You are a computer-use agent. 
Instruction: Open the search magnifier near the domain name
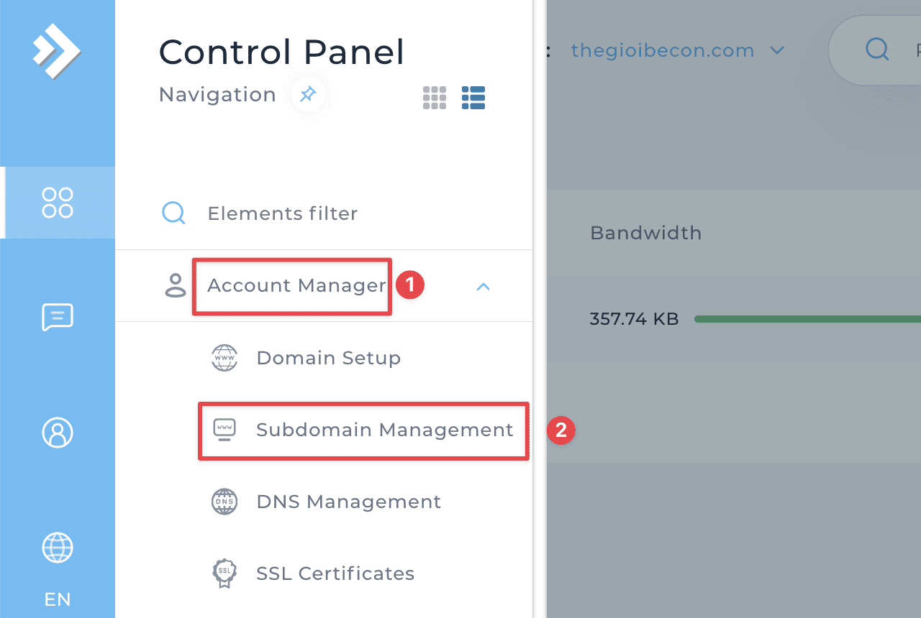[876, 49]
